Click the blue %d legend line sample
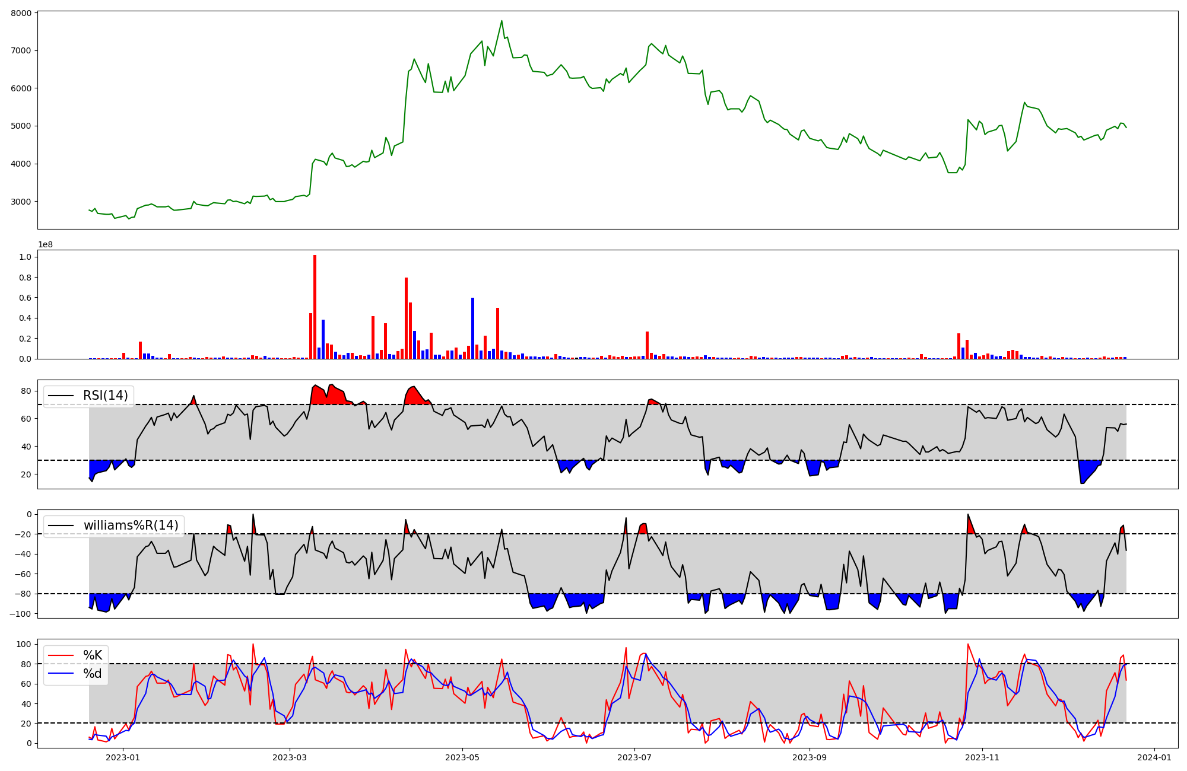This screenshot has height=771, width=1187. click(61, 674)
